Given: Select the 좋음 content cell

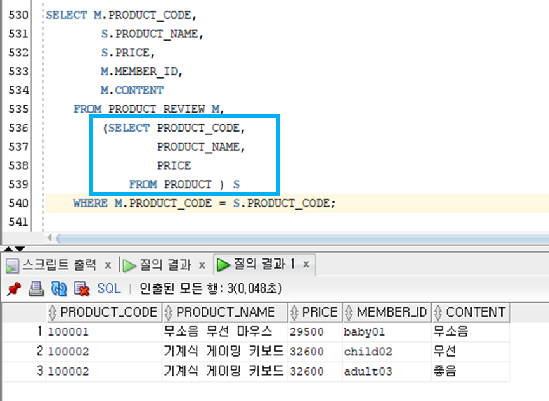Looking at the screenshot, I should coord(471,371).
